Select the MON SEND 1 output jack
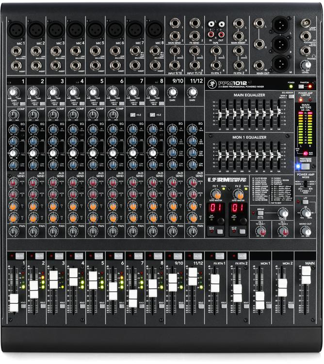 point(175,23)
